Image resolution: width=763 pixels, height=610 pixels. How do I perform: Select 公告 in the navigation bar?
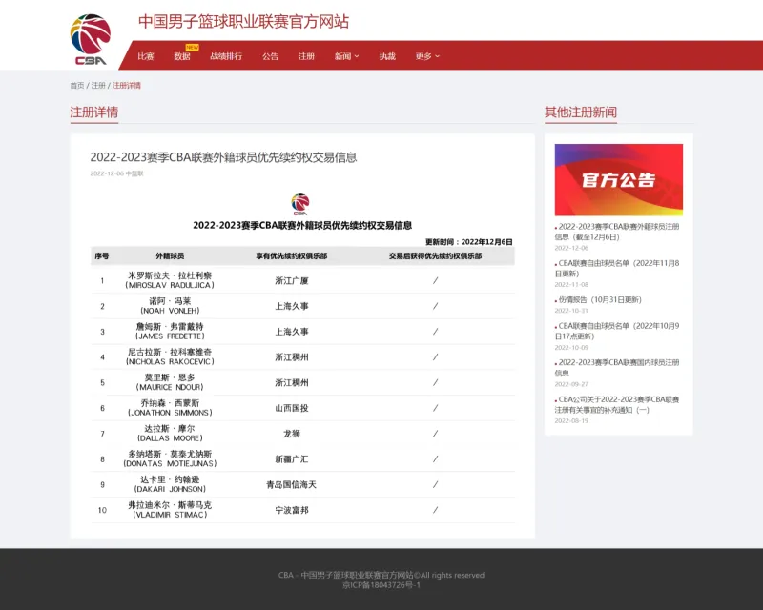pos(271,56)
